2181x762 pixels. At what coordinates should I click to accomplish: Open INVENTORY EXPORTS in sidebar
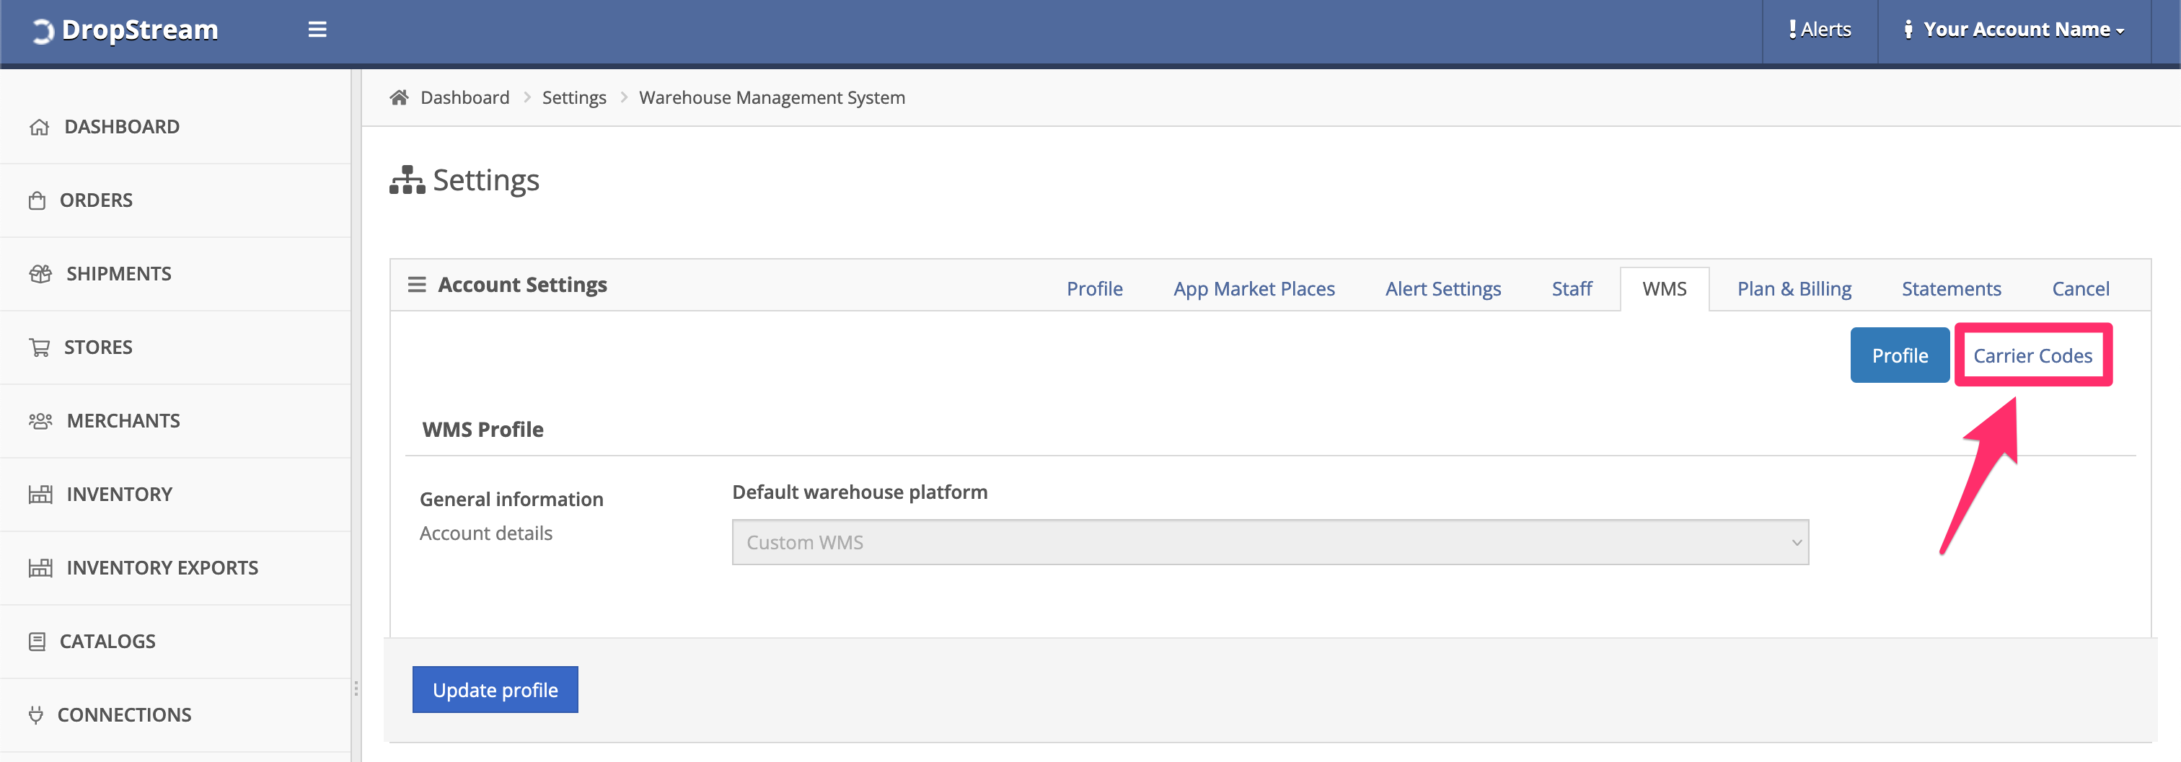[x=175, y=568]
